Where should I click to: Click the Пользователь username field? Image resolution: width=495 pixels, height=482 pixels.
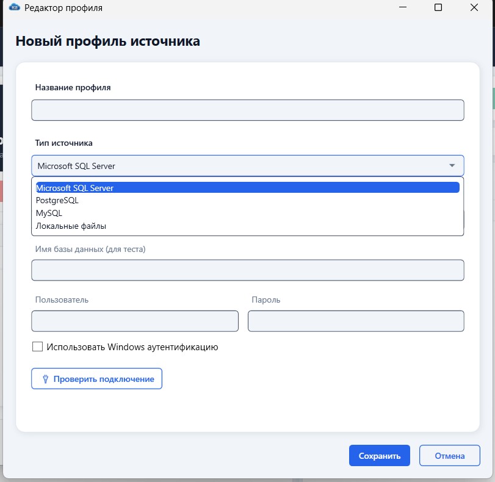pos(134,321)
